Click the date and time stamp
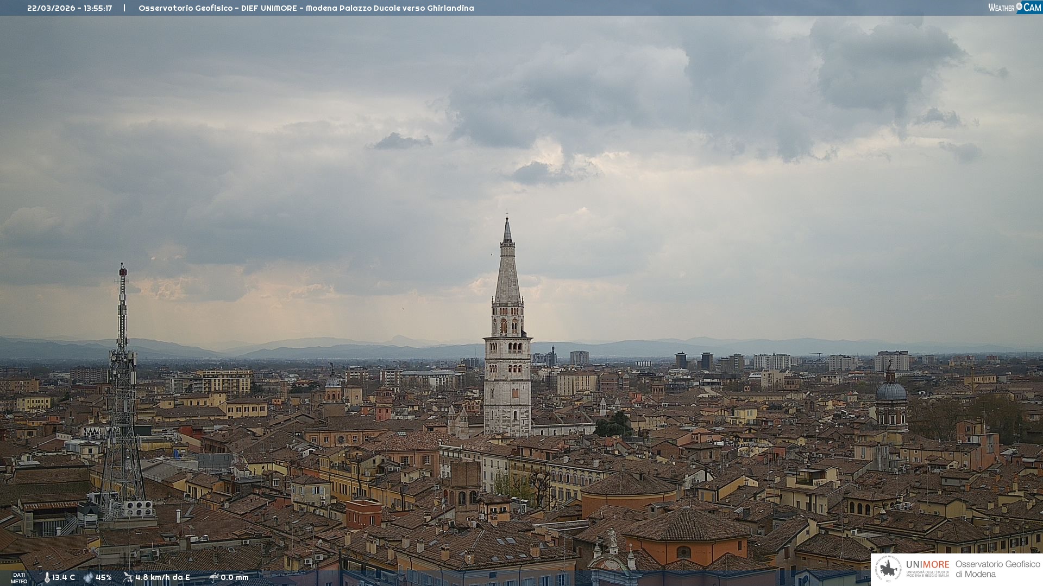The height and width of the screenshot is (586, 1043). (70, 8)
